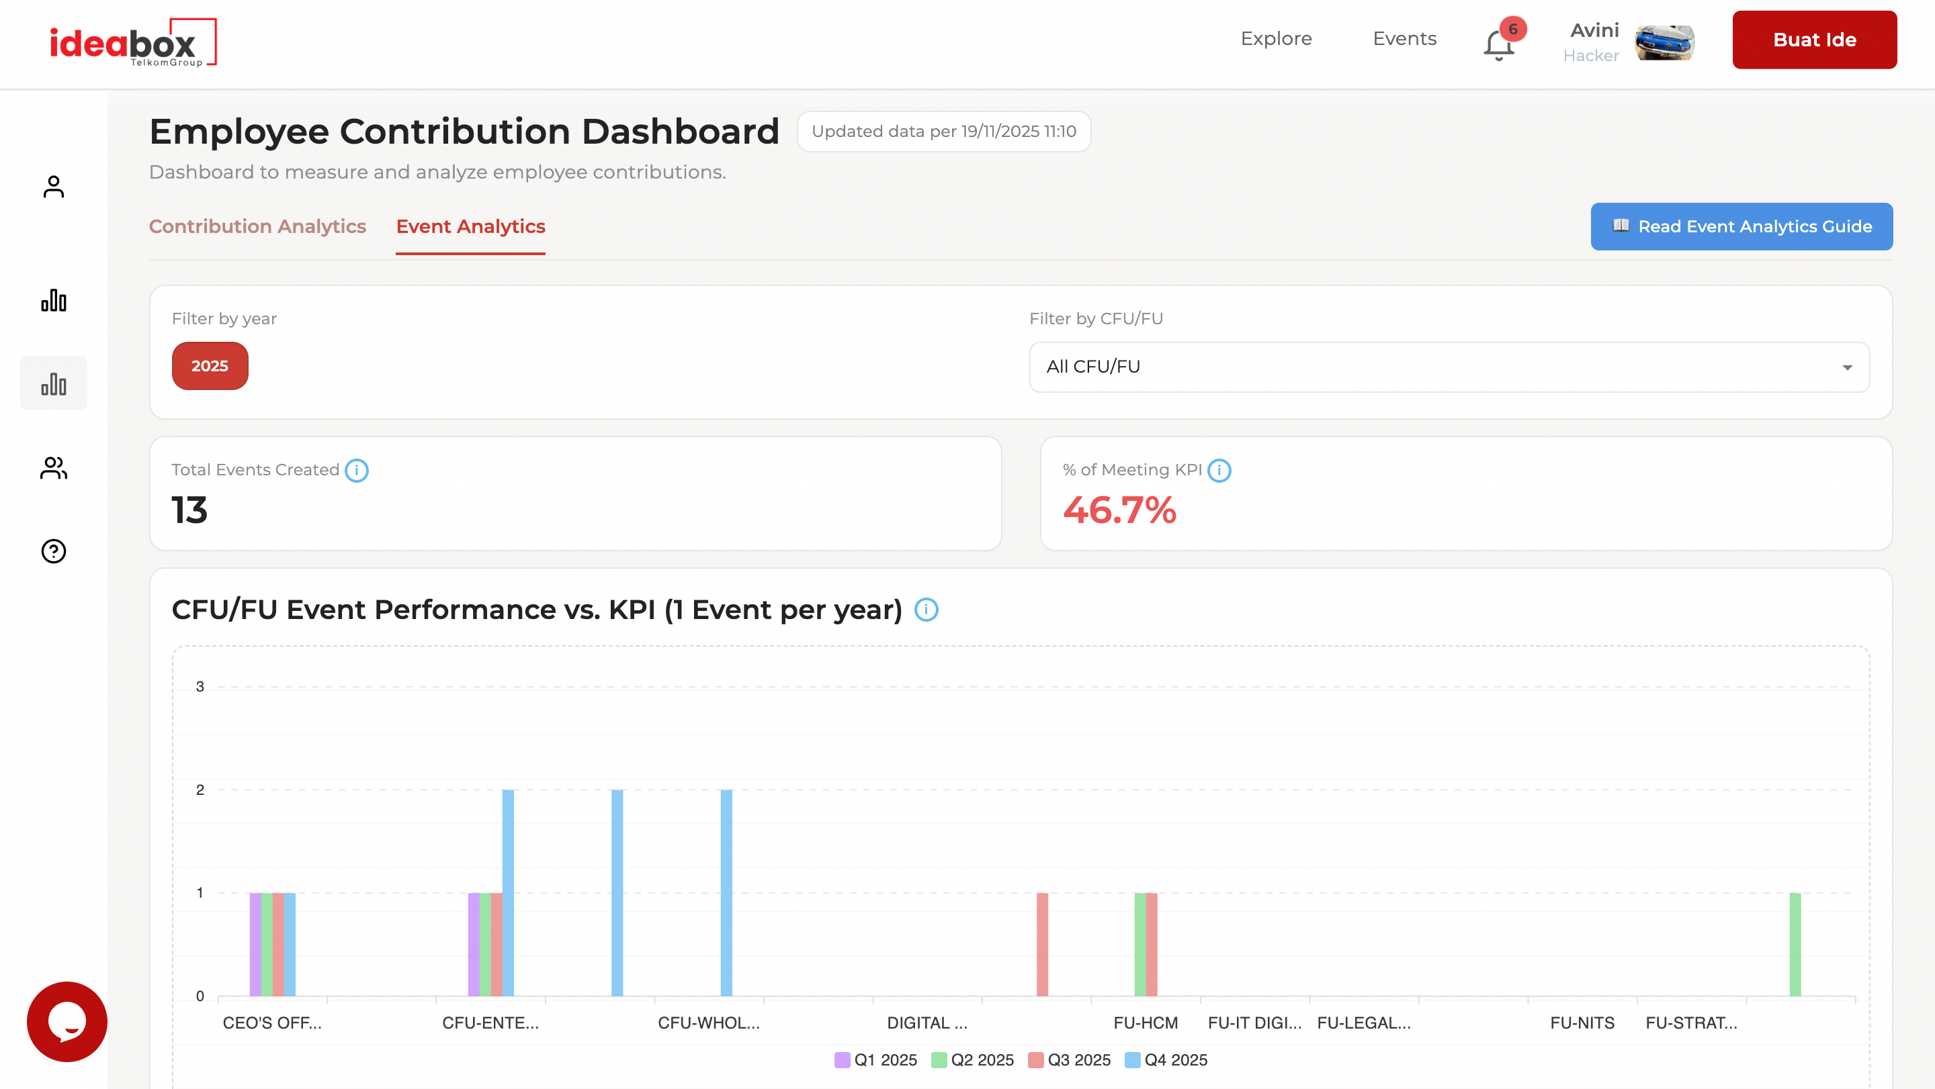The width and height of the screenshot is (1935, 1089).
Task: Select the Event Analytics tab
Action: 470,227
